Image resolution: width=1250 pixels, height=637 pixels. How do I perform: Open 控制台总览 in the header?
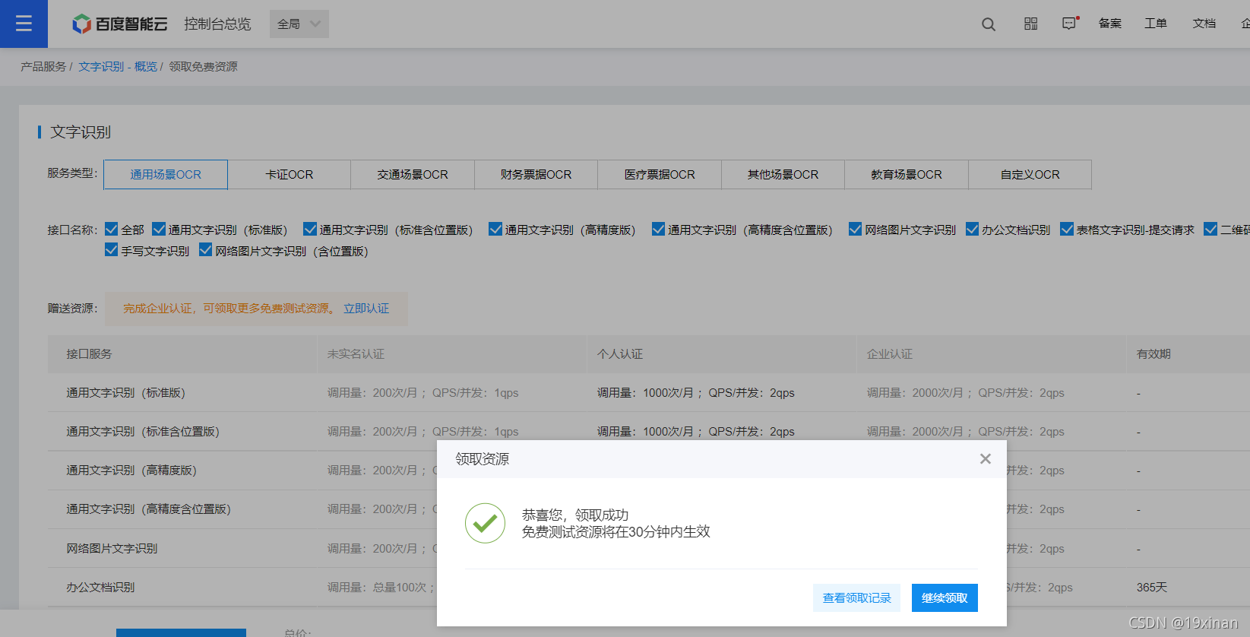(217, 24)
